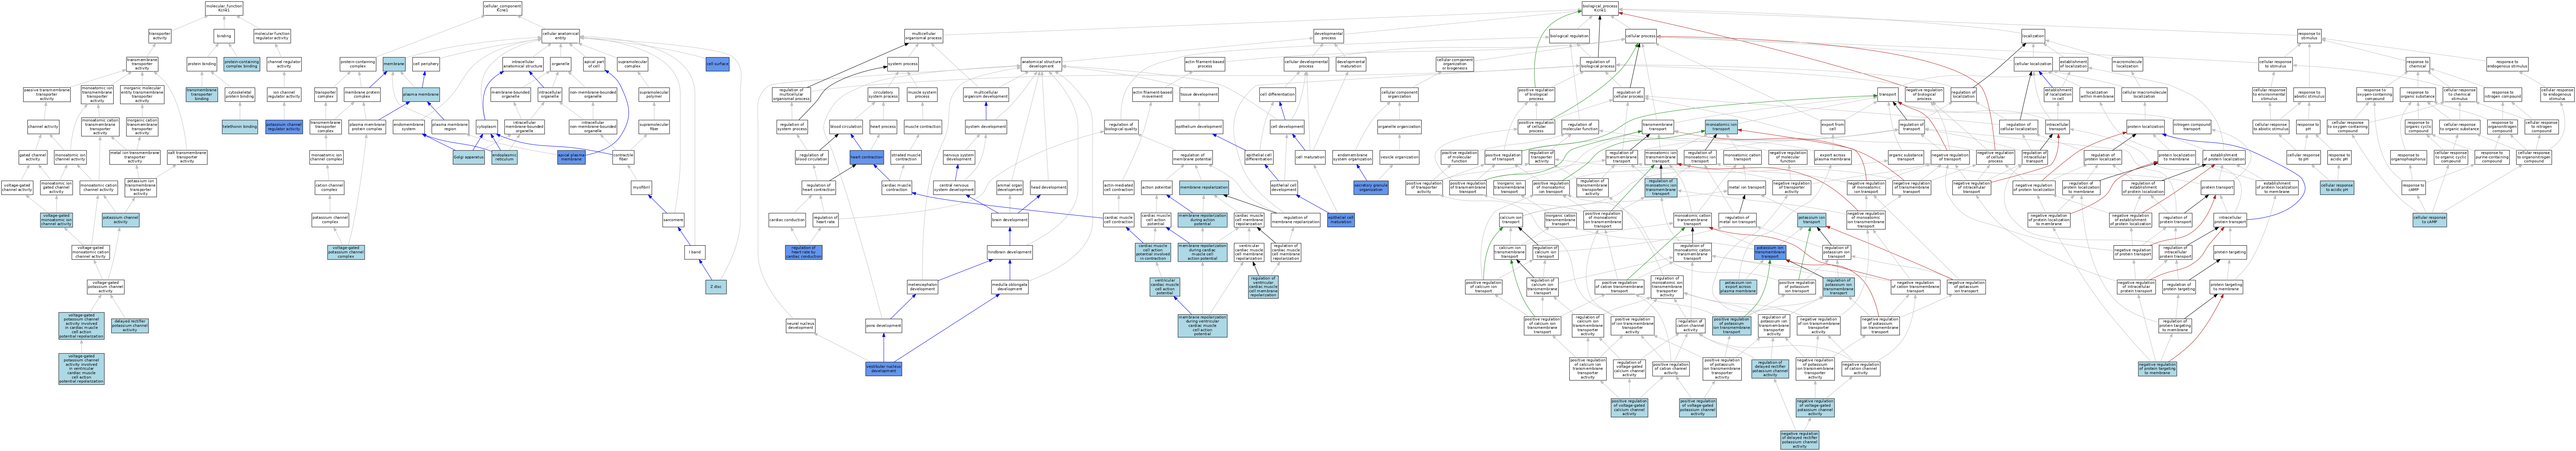The height and width of the screenshot is (451, 2576).
Task: Click the 'I band' node
Action: coord(694,252)
